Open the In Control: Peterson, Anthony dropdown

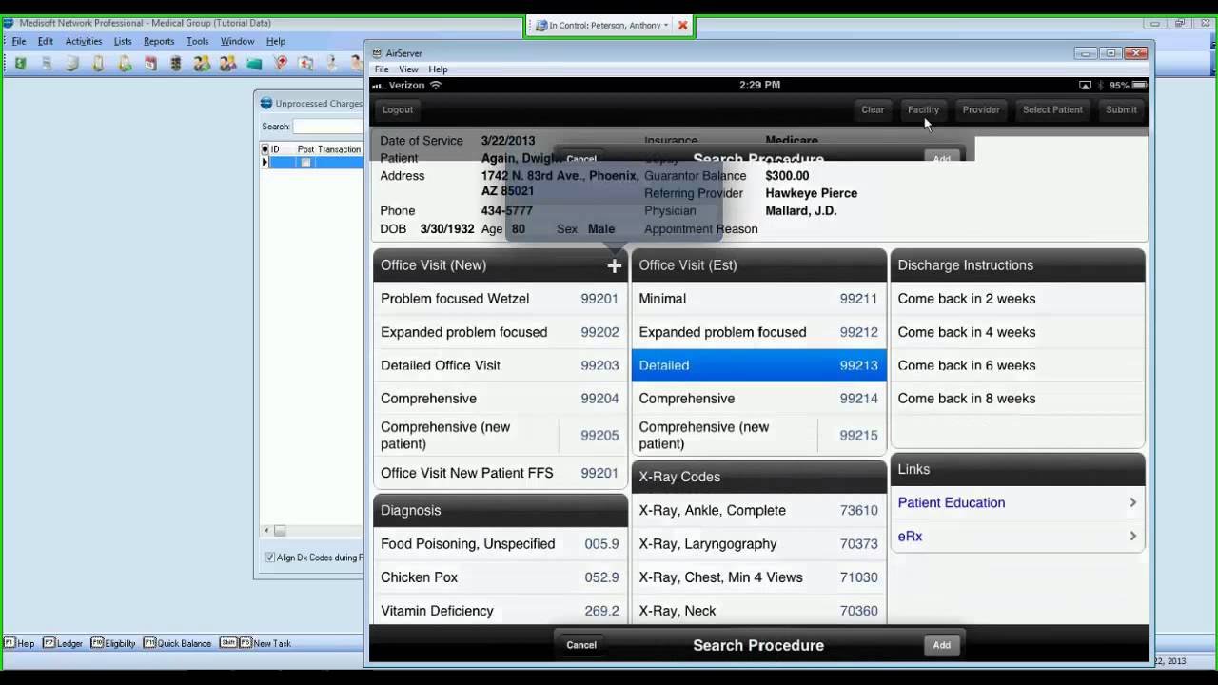pos(602,26)
